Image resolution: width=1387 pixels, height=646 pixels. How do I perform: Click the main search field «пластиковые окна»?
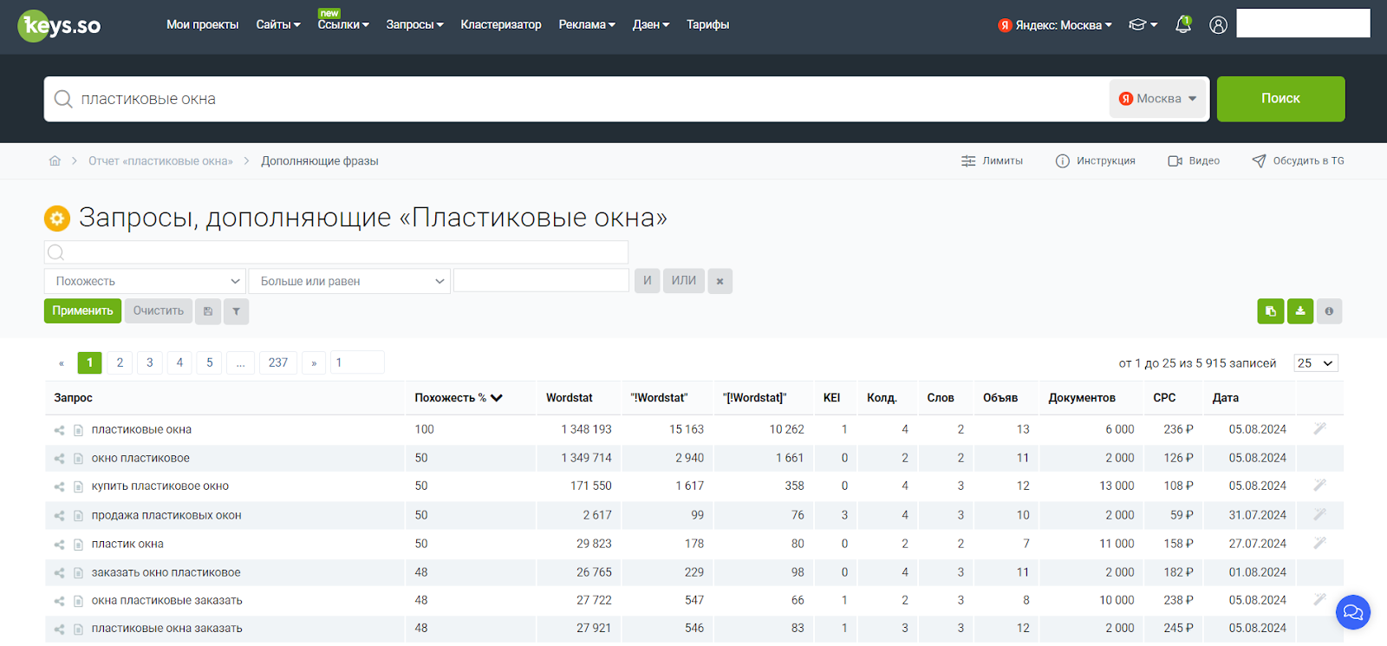pyautogui.click(x=576, y=99)
